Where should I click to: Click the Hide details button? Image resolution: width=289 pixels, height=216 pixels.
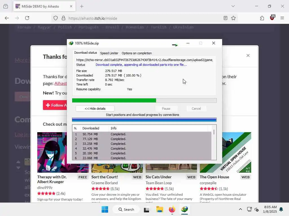(x=95, y=109)
